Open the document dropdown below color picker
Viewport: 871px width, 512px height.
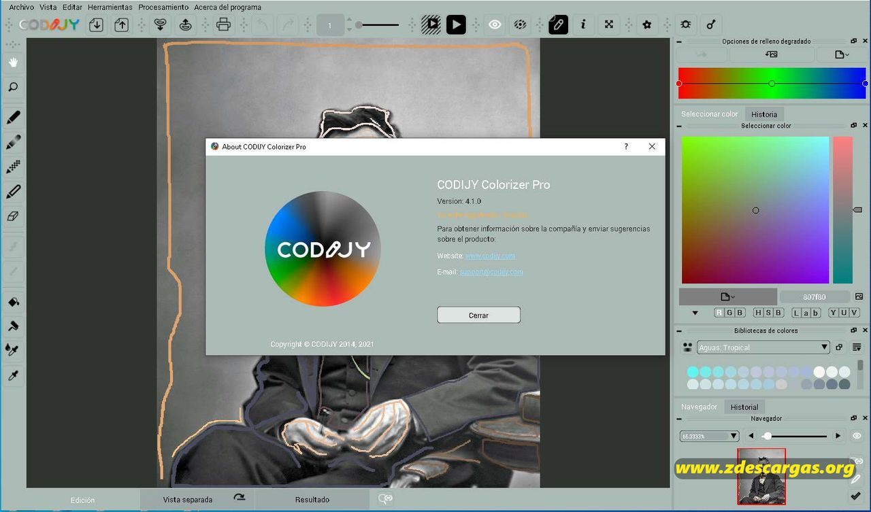pyautogui.click(x=727, y=296)
